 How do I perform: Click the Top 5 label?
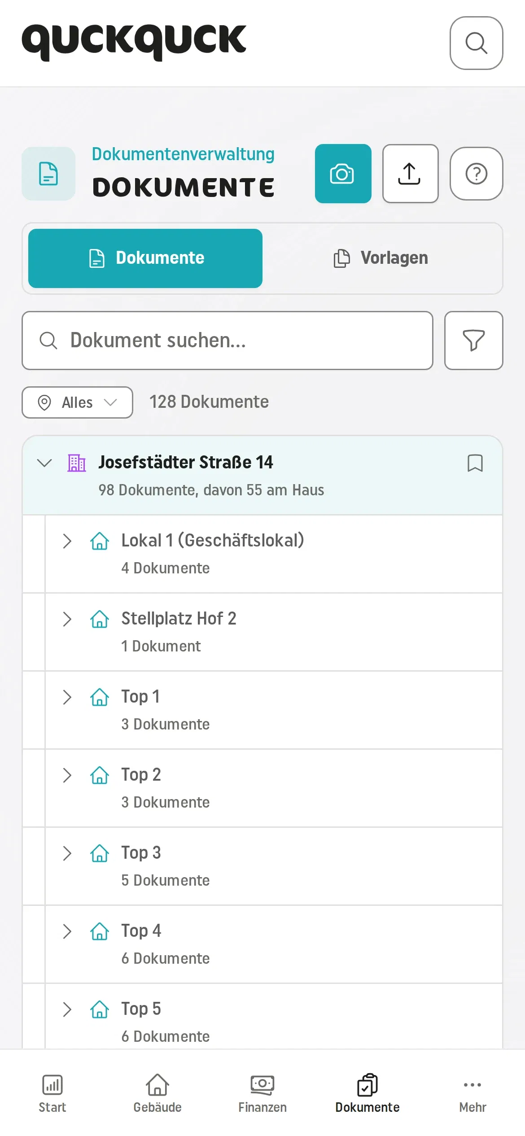141,1009
